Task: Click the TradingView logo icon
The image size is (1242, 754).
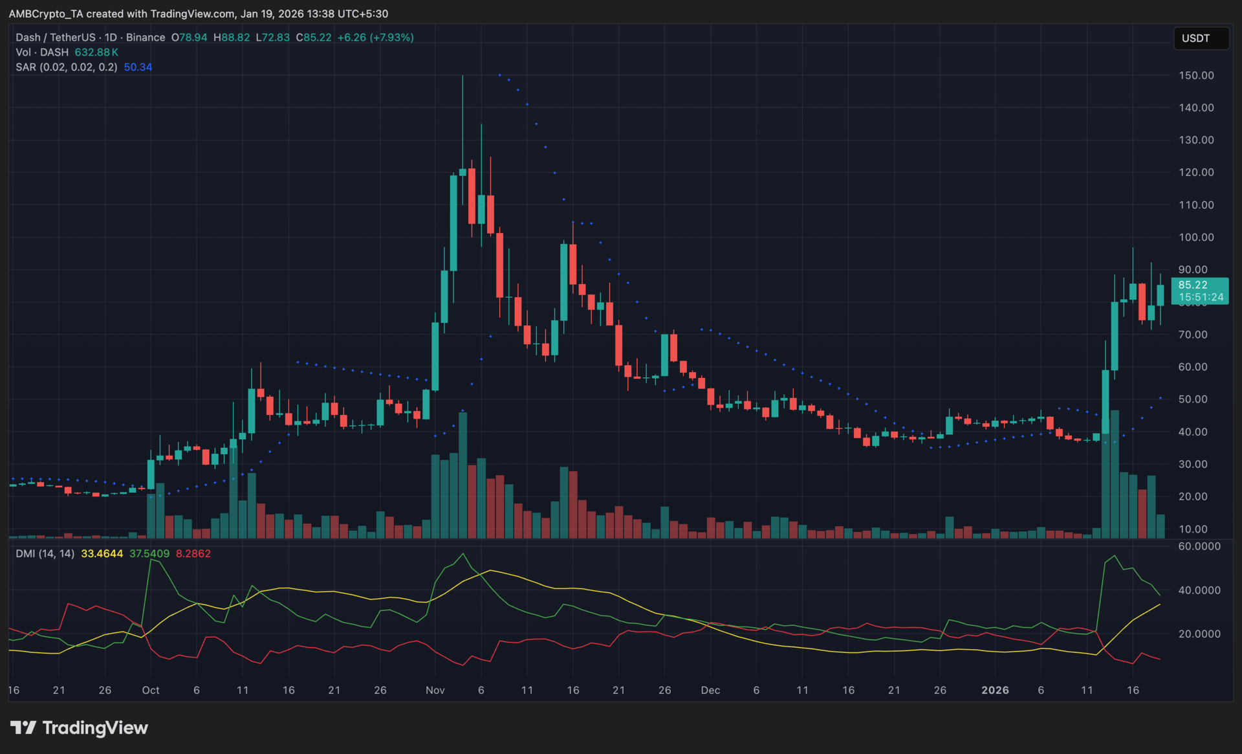Action: (23, 728)
